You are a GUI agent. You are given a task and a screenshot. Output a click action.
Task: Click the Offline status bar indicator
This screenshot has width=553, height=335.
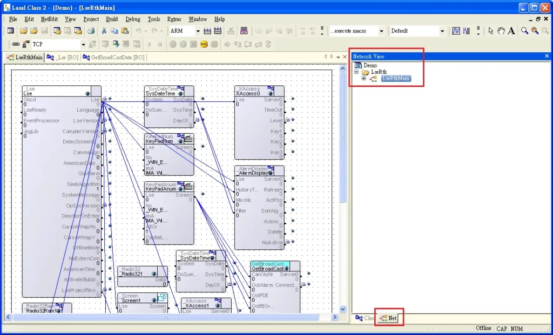(x=483, y=329)
